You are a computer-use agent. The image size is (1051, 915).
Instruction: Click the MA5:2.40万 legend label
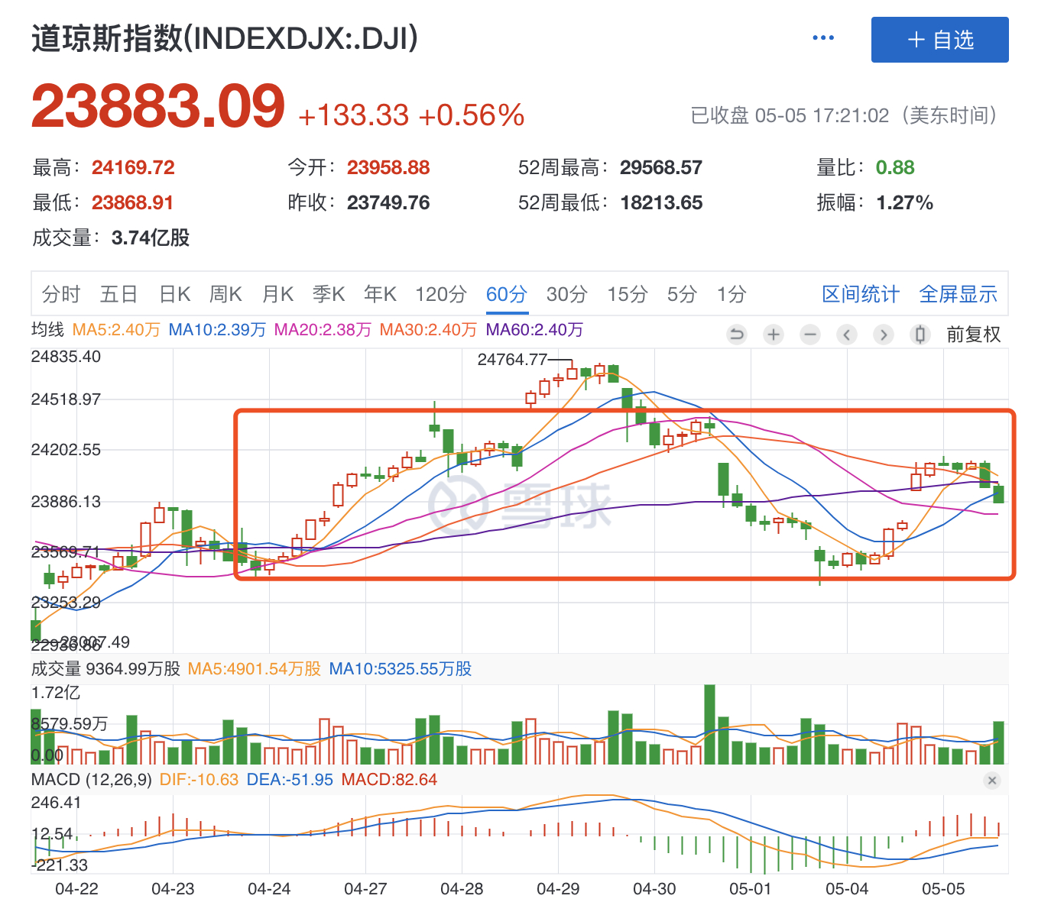(x=116, y=330)
